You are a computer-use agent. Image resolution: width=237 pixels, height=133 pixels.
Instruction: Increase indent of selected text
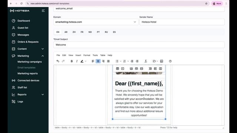click(x=137, y=61)
